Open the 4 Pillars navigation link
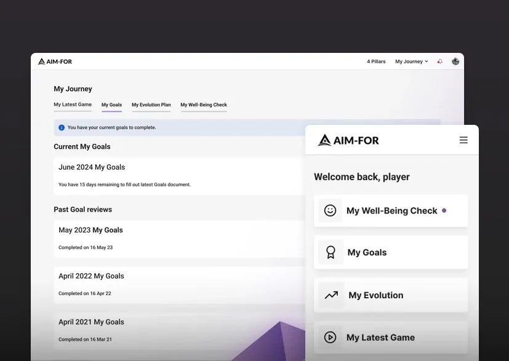Viewport: 509px width, 361px height. 376,61
